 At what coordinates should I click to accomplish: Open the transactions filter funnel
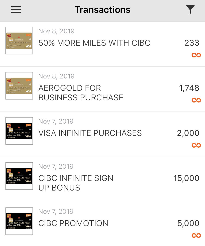(190, 10)
